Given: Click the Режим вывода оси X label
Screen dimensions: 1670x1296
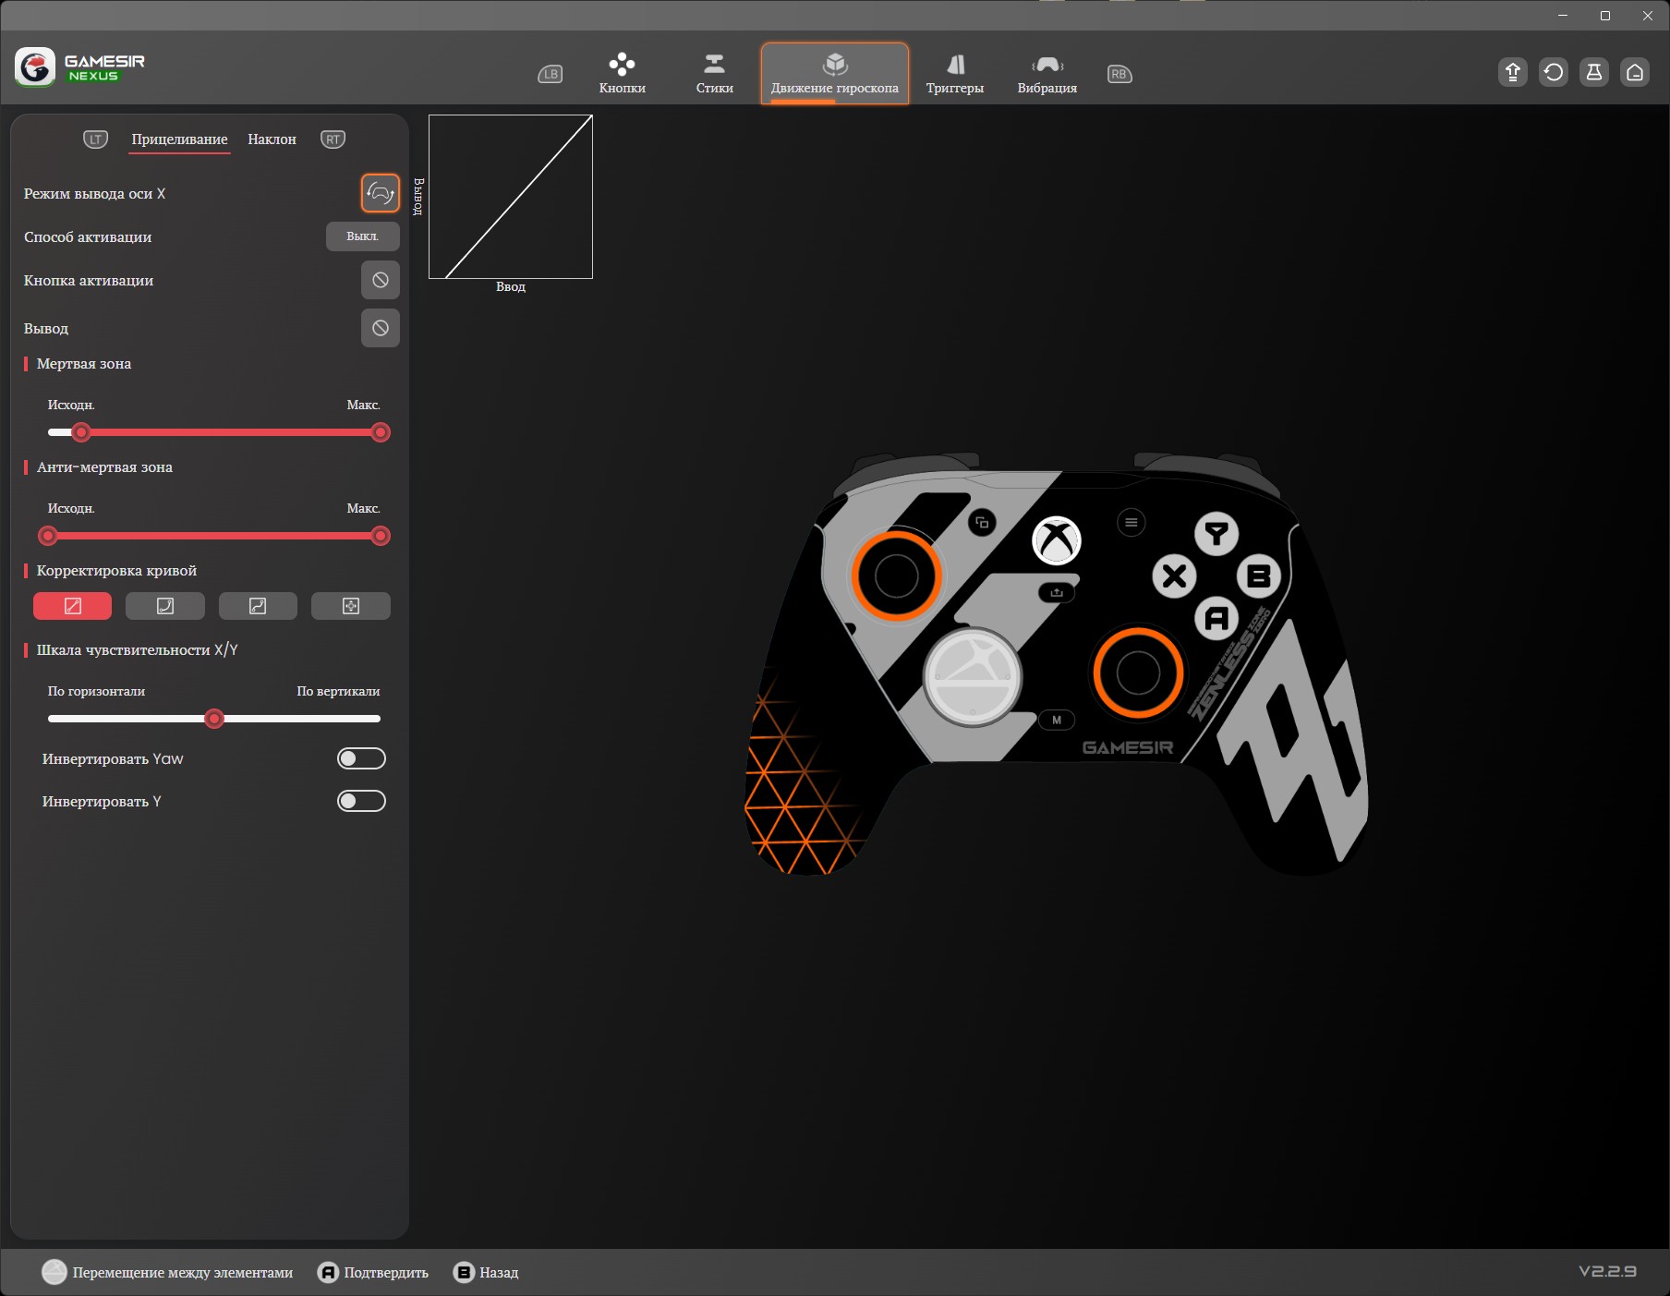Looking at the screenshot, I should point(94,194).
